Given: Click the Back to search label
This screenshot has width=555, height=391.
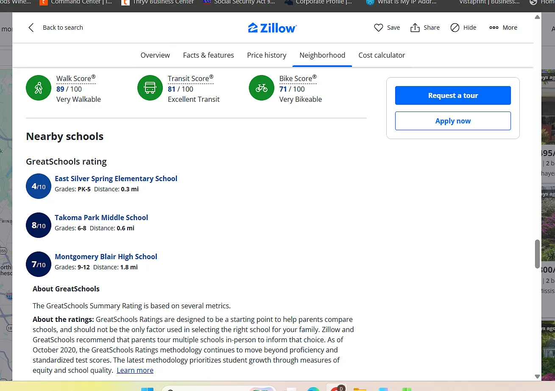Looking at the screenshot, I should pos(63,28).
